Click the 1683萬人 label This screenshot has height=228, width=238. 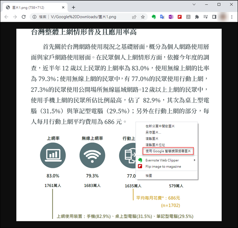point(92,186)
